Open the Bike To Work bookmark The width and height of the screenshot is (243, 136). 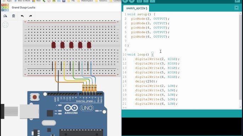[x=22, y=1]
